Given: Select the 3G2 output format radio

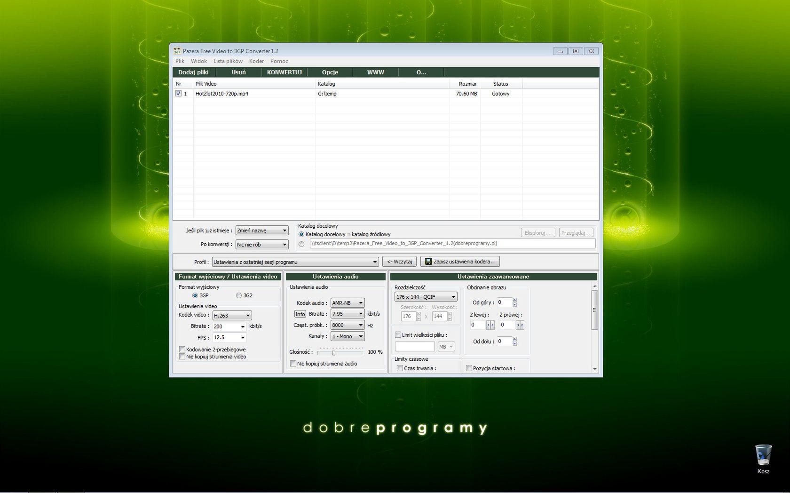Looking at the screenshot, I should click(x=238, y=295).
